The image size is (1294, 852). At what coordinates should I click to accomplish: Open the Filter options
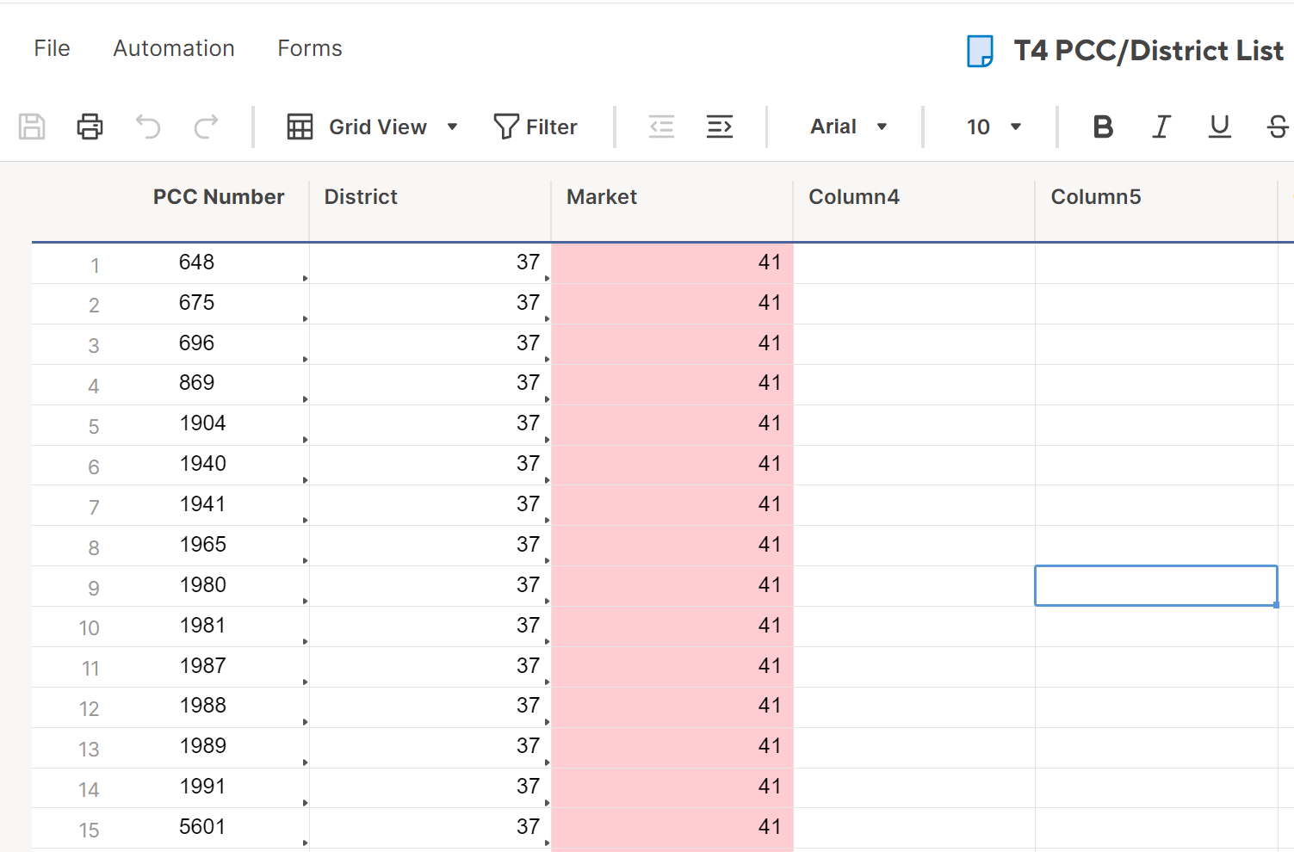(x=536, y=127)
